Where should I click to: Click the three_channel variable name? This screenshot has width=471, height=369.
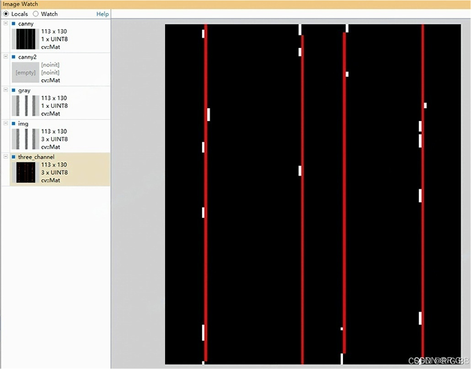[x=36, y=157]
